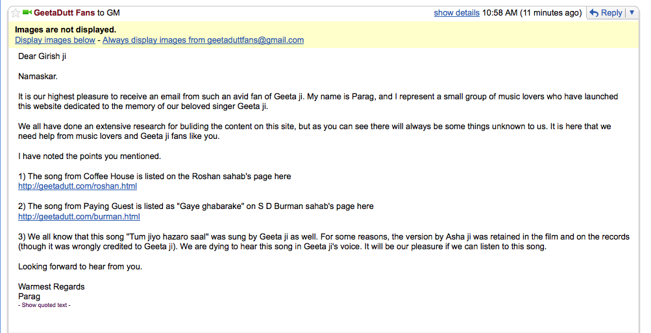Click the 'Namaskar.' line
651x333 pixels.
coord(38,77)
